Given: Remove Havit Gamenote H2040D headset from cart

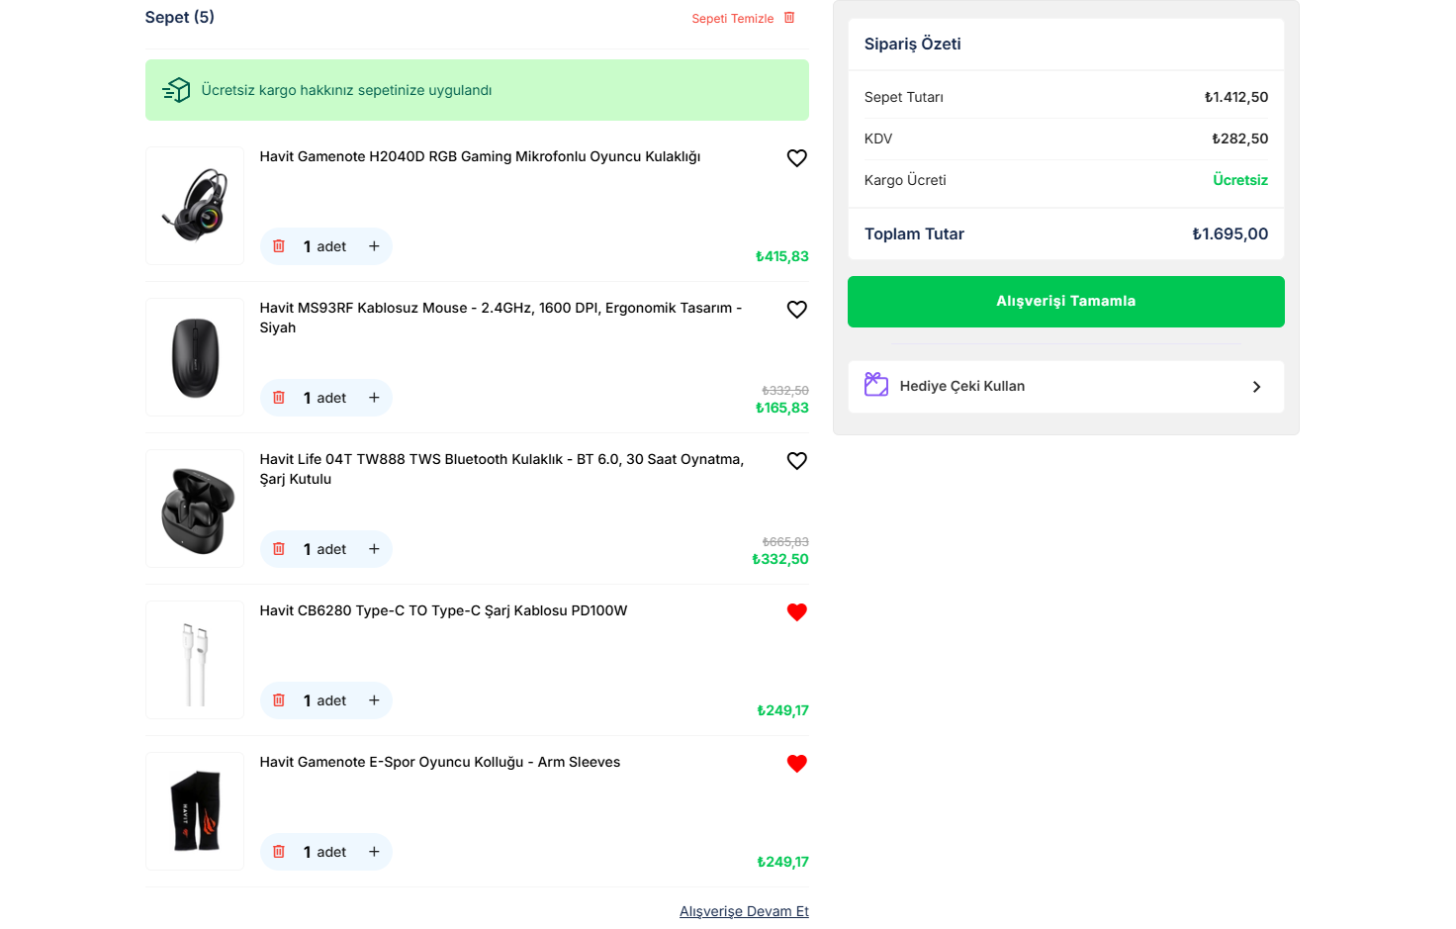Looking at the screenshot, I should point(279,246).
